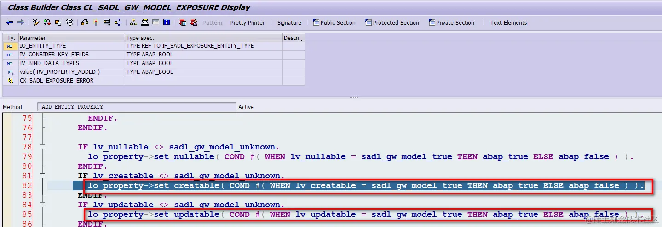Open the Where-Used List icon
The image size is (662, 227).
coord(118,22)
